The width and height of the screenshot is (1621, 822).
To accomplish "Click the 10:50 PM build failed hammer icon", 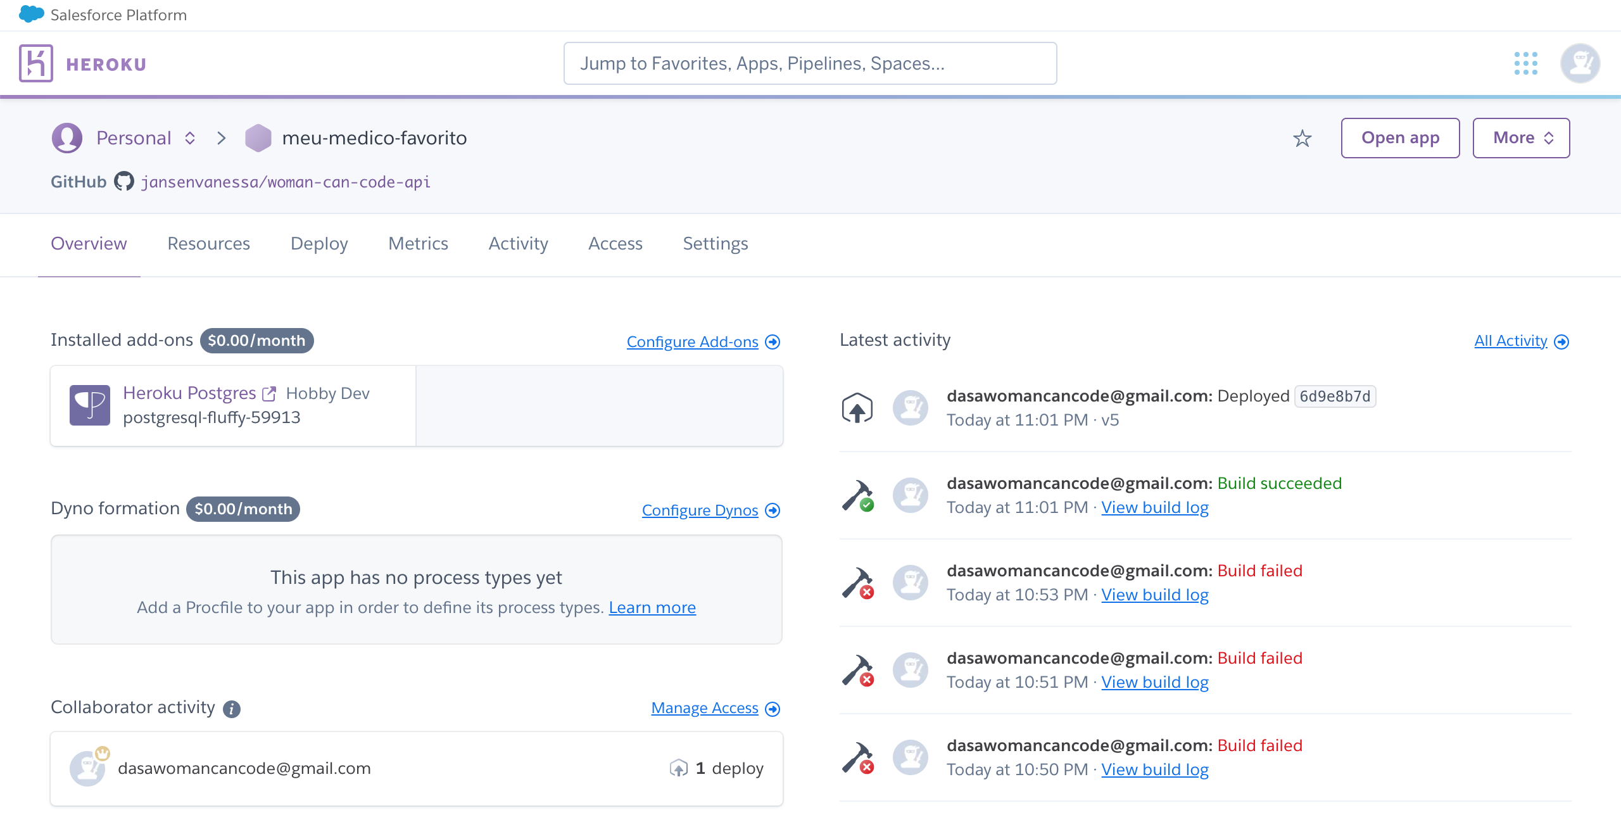I will 858,757.
